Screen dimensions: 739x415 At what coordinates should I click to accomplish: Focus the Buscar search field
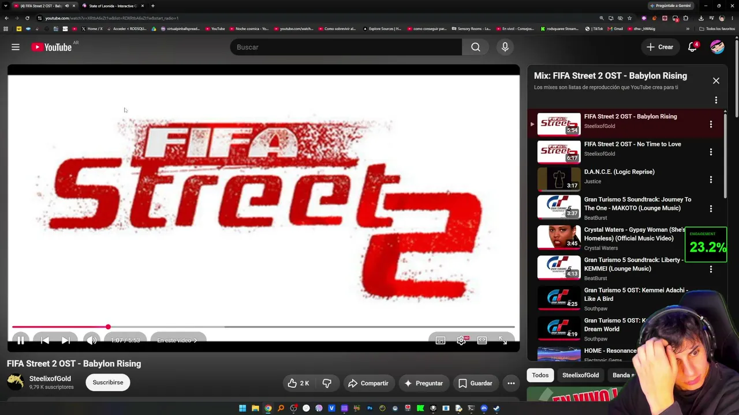pyautogui.click(x=346, y=47)
